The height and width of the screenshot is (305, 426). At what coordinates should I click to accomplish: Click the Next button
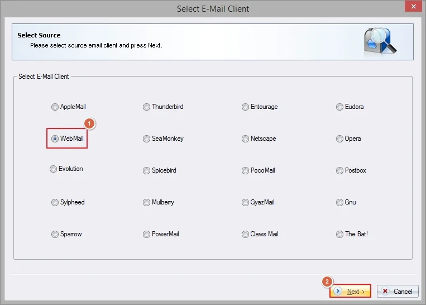coord(350,291)
